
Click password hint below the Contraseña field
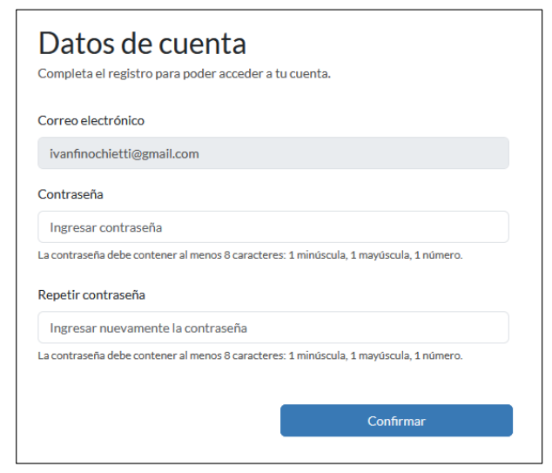(x=250, y=255)
